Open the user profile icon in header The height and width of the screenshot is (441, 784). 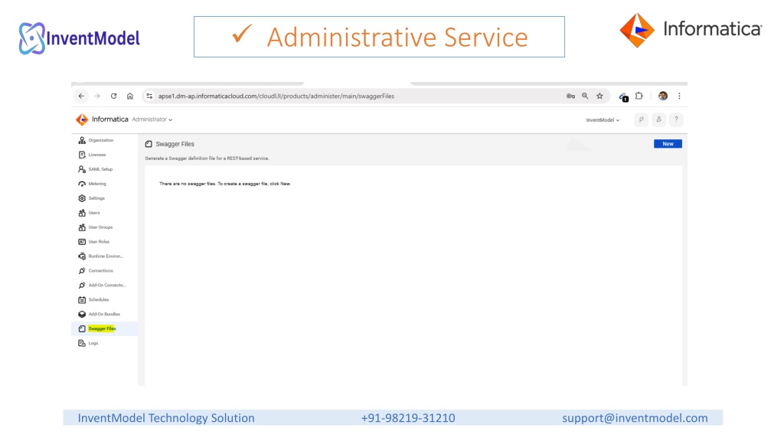coord(659,119)
